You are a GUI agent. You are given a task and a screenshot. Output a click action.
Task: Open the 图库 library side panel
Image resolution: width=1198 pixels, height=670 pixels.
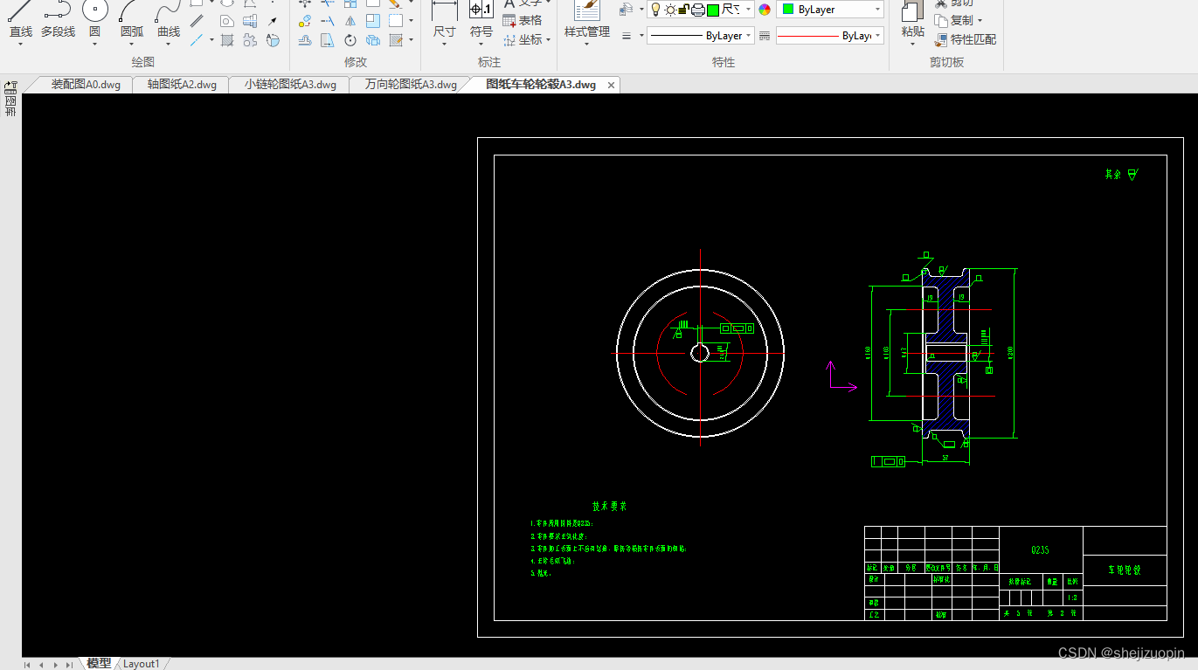click(10, 99)
